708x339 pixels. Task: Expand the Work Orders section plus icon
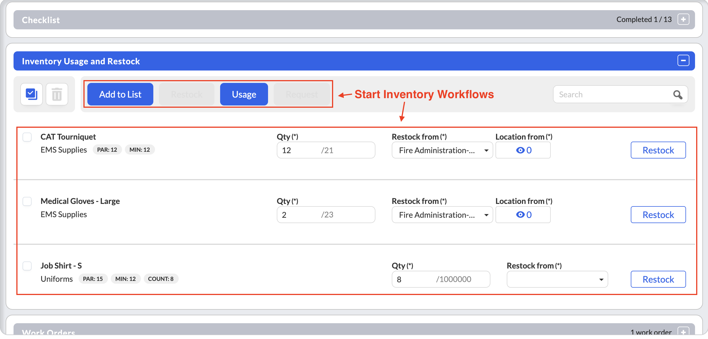(x=683, y=332)
